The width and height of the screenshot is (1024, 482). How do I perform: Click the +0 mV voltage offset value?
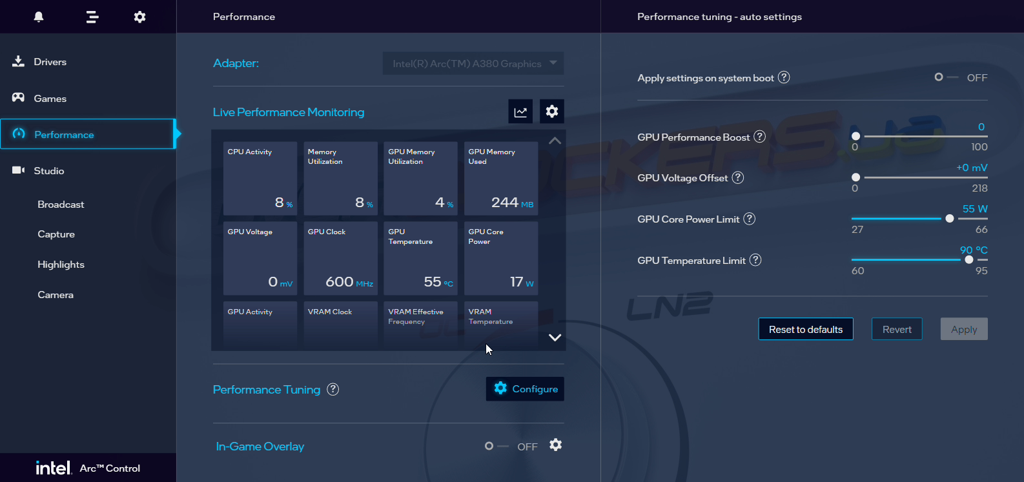972,168
